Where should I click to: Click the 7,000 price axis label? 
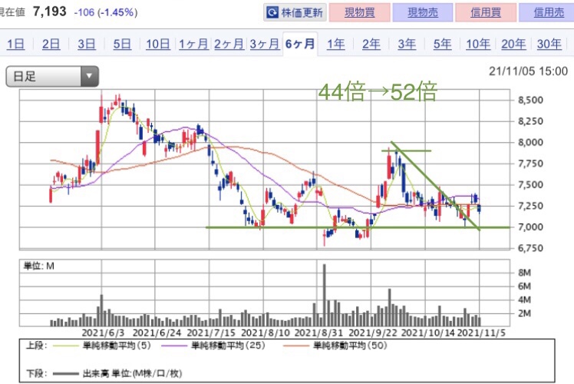coord(531,227)
